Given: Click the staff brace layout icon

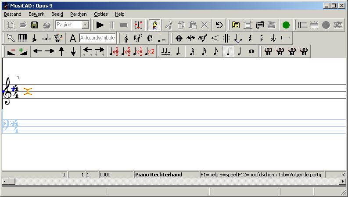Looking at the screenshot, I should tap(302, 25).
